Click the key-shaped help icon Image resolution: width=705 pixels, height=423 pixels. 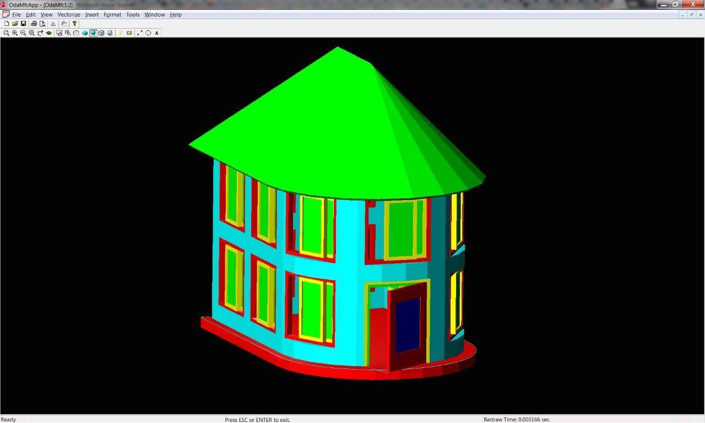pos(74,24)
